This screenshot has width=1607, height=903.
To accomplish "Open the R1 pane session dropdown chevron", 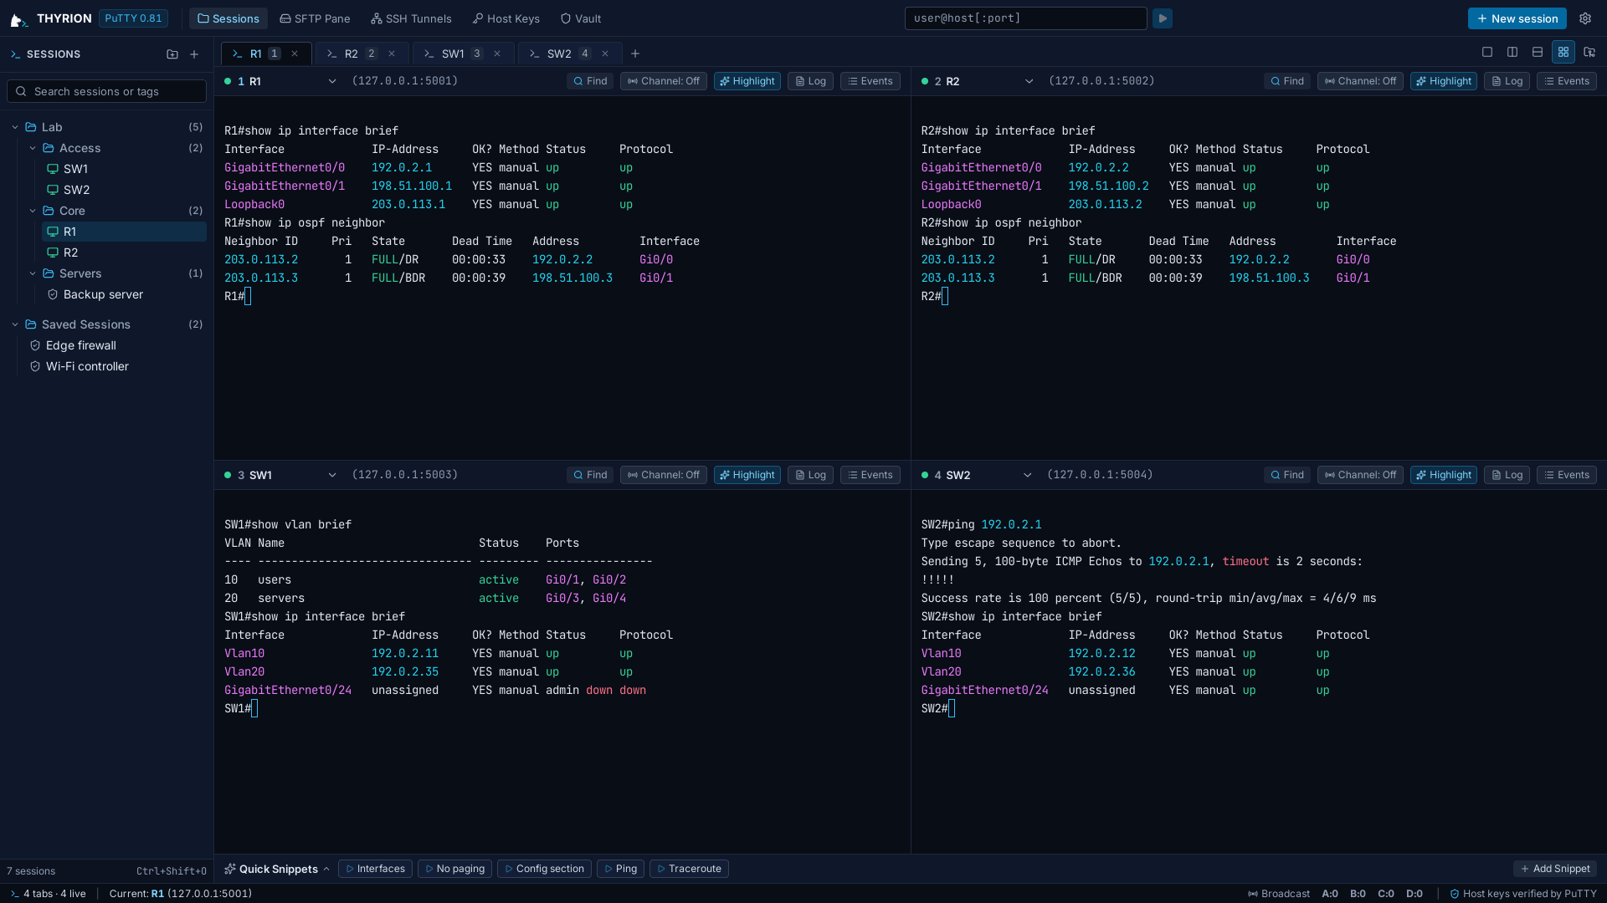I will 332,81.
